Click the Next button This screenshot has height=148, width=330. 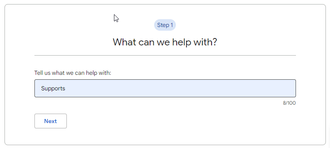tap(50, 121)
